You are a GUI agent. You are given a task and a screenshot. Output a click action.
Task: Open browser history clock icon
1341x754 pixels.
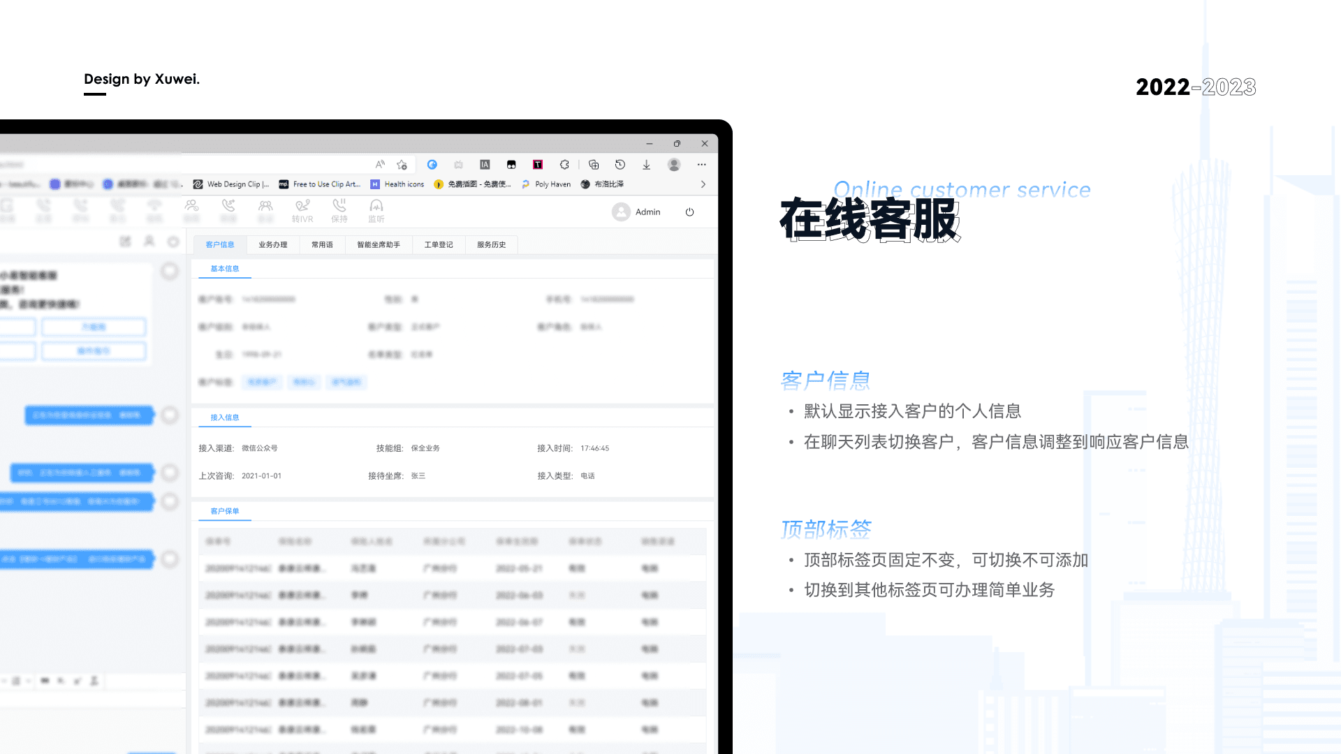pyautogui.click(x=620, y=165)
